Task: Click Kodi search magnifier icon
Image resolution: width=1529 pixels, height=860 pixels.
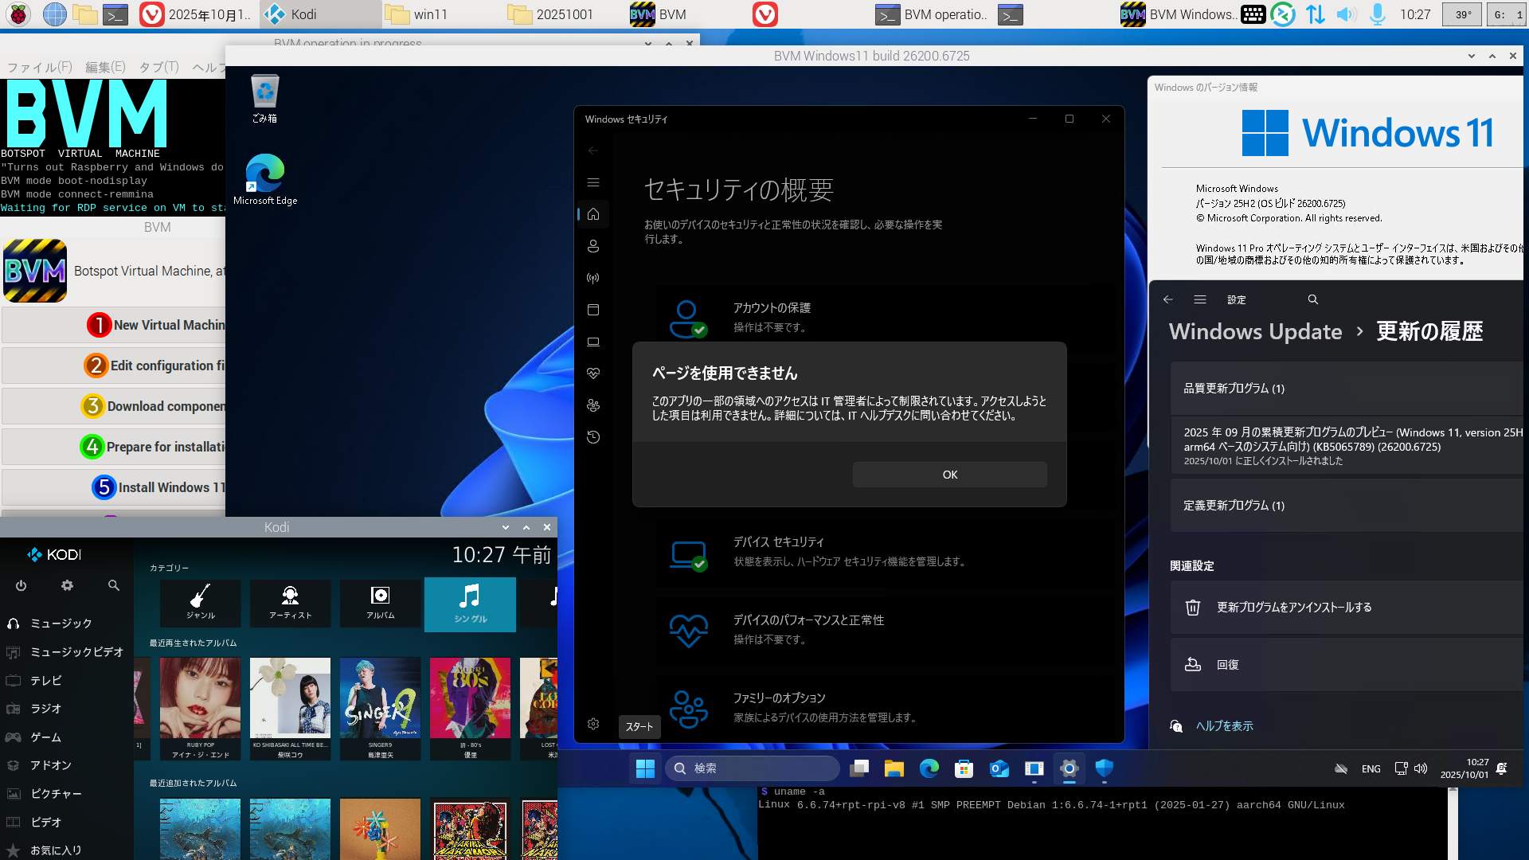Action: [x=114, y=585]
